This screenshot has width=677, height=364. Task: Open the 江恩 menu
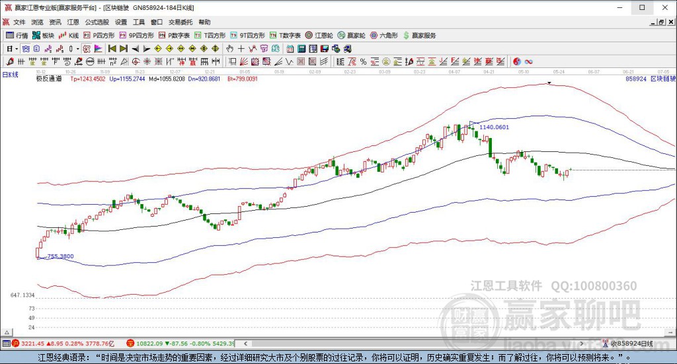(x=73, y=22)
